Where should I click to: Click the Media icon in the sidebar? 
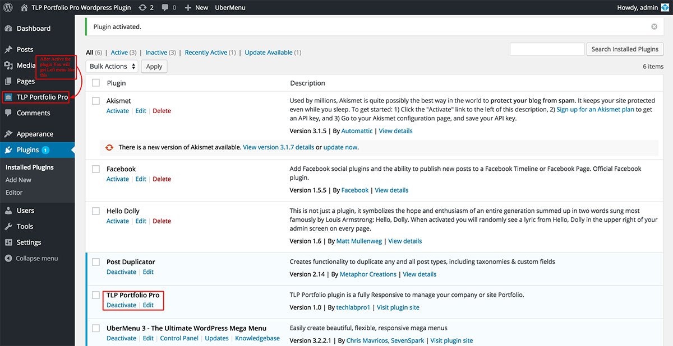tap(8, 66)
